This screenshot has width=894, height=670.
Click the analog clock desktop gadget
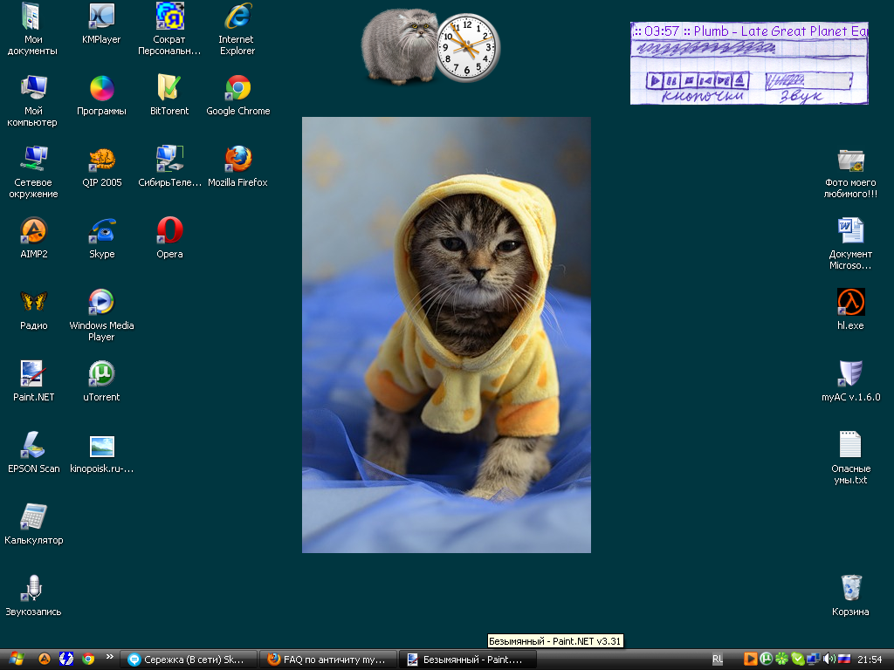(466, 47)
